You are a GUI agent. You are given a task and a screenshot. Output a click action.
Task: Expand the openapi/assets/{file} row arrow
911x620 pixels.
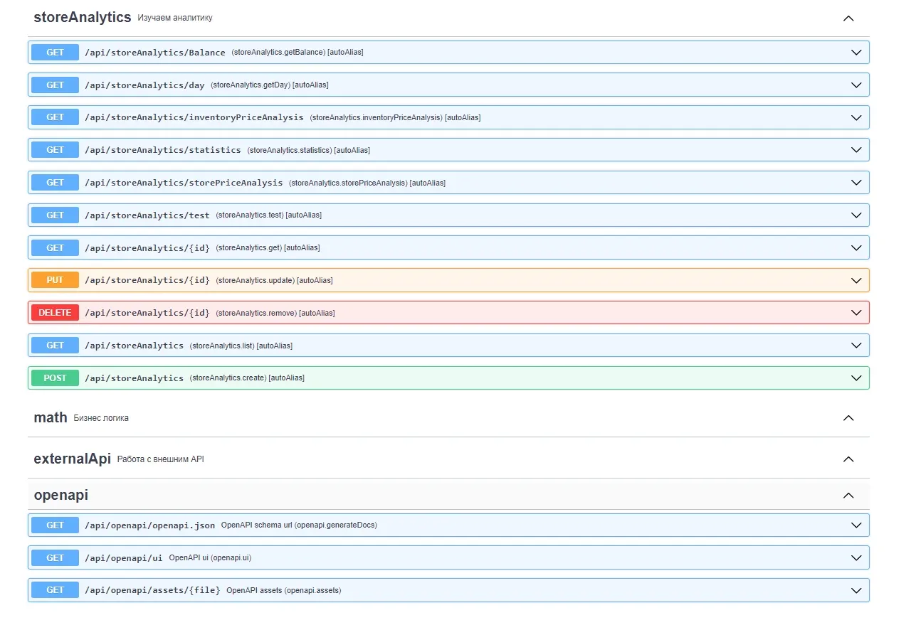856,590
